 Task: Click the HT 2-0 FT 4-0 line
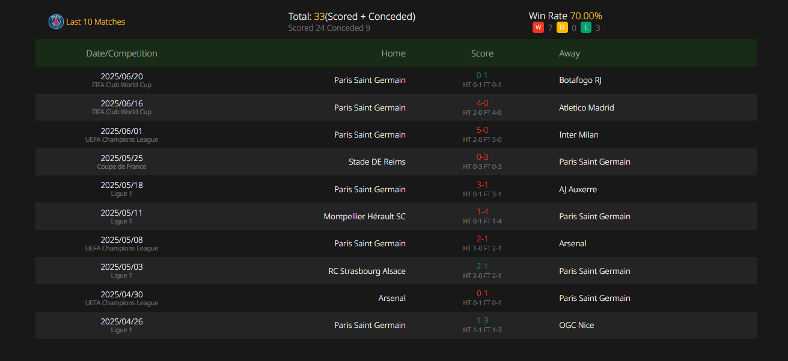[x=482, y=112]
